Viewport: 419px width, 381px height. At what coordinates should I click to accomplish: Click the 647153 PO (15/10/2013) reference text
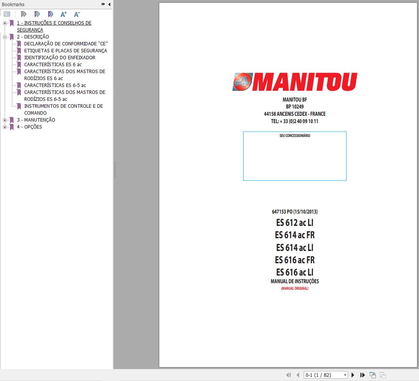tap(295, 212)
